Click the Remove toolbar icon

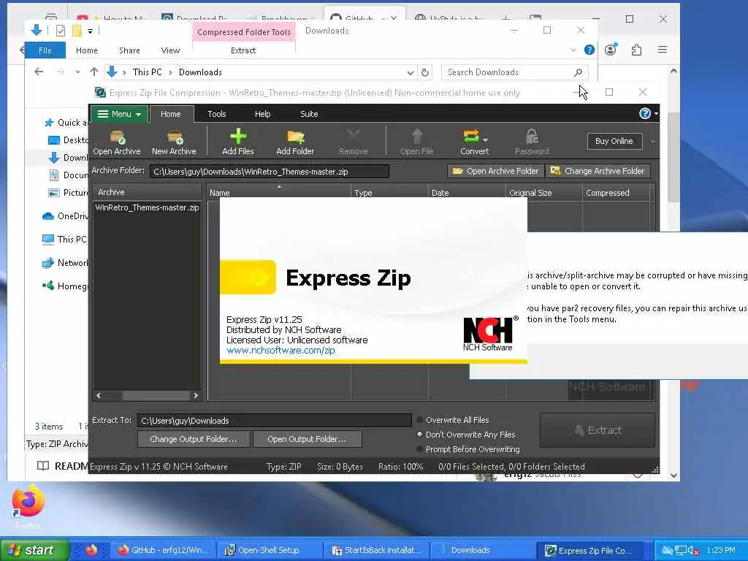[x=353, y=142]
